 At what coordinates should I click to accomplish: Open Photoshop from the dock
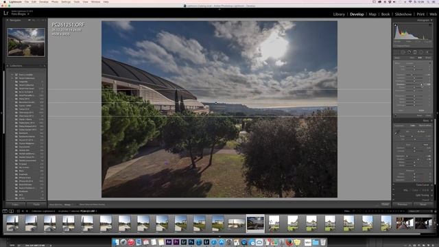point(191,242)
